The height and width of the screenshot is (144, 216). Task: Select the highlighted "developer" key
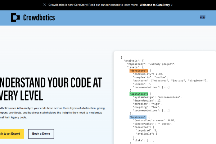point(139,71)
